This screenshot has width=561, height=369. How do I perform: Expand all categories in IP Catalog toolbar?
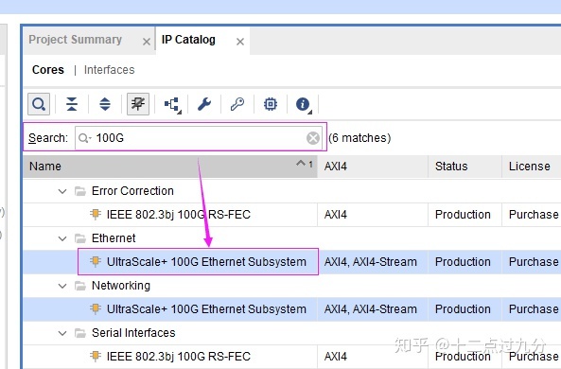coord(105,104)
